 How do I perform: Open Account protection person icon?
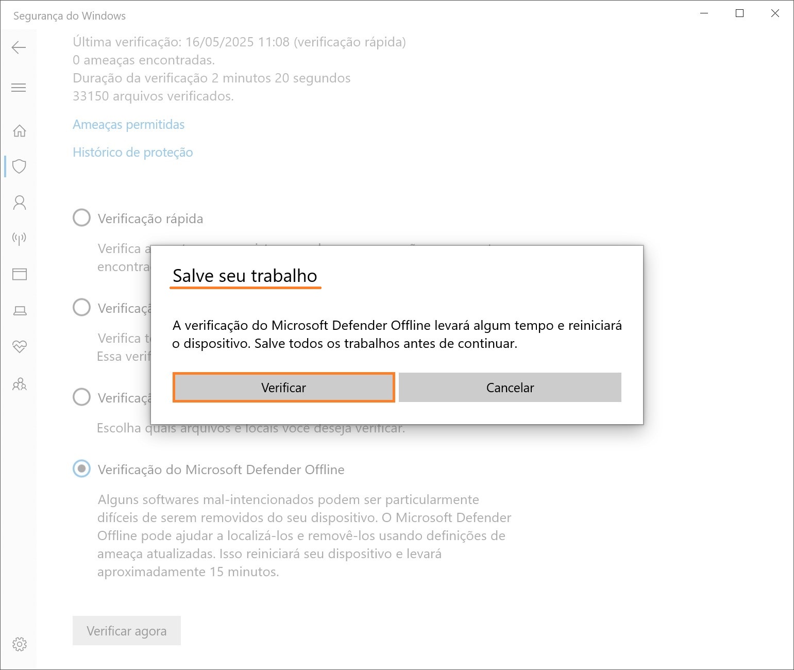coord(19,203)
